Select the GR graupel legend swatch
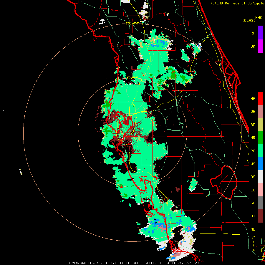The width and height of the screenshot is (265, 265). click(x=260, y=112)
